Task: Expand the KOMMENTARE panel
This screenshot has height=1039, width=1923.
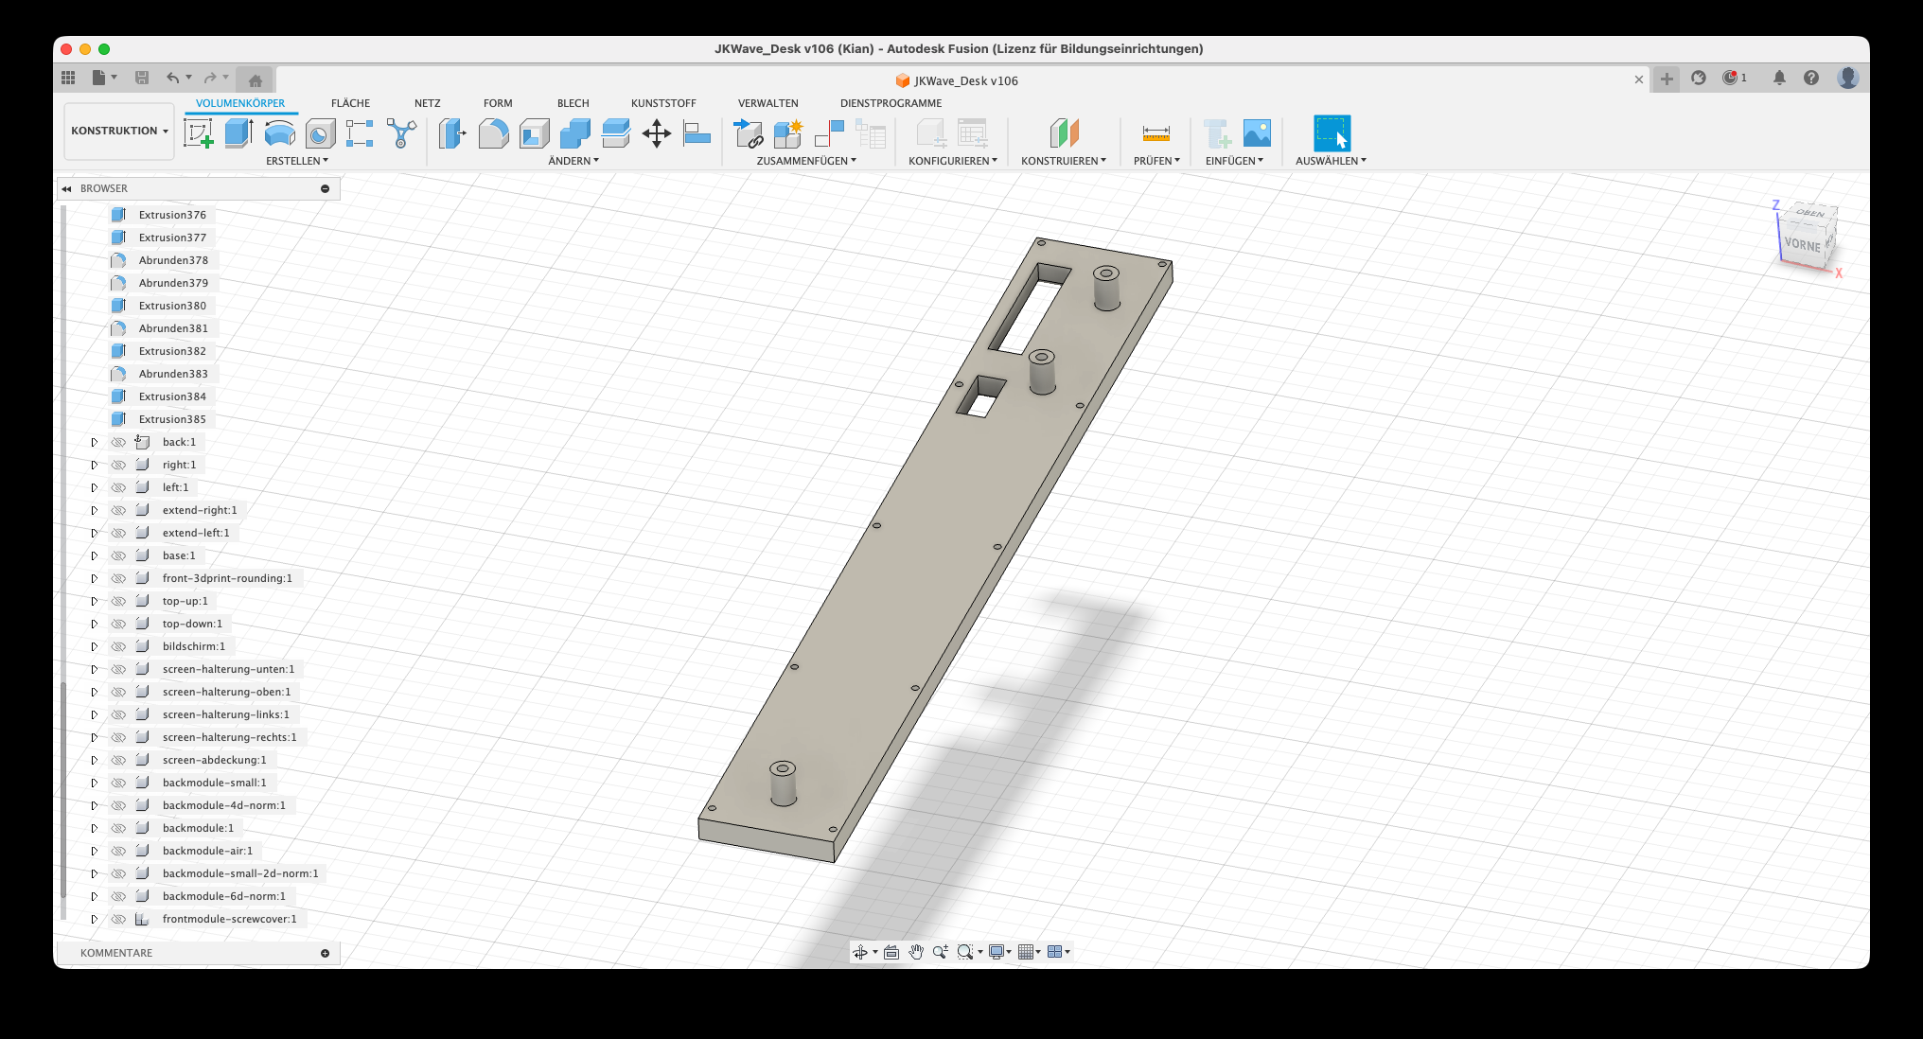Action: tap(325, 953)
